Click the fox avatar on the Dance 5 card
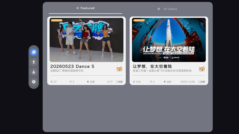Image resolution: width=239 pixels, height=134 pixels. tap(119, 69)
